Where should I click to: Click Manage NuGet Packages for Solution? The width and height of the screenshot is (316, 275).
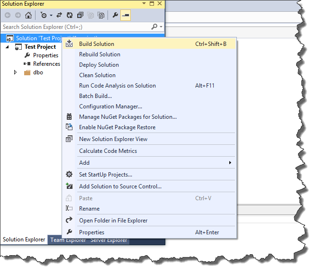click(149, 117)
